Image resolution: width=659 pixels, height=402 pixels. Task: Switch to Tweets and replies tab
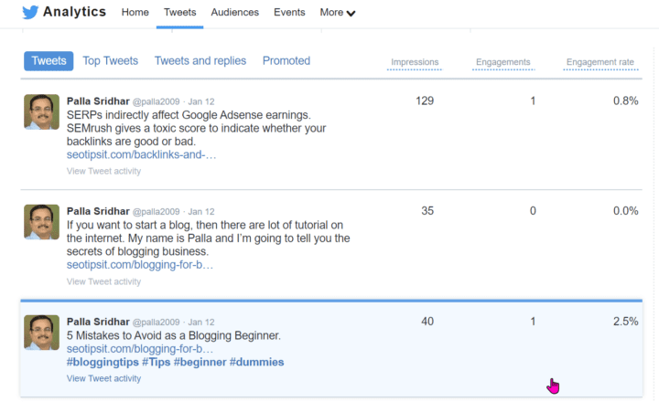point(200,61)
